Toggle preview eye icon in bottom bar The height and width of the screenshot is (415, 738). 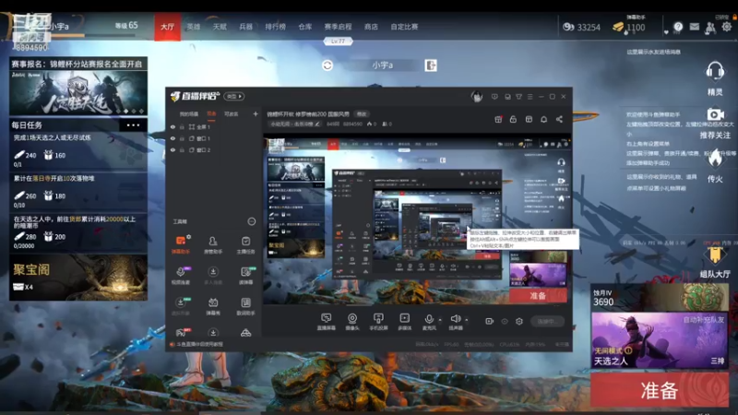504,321
